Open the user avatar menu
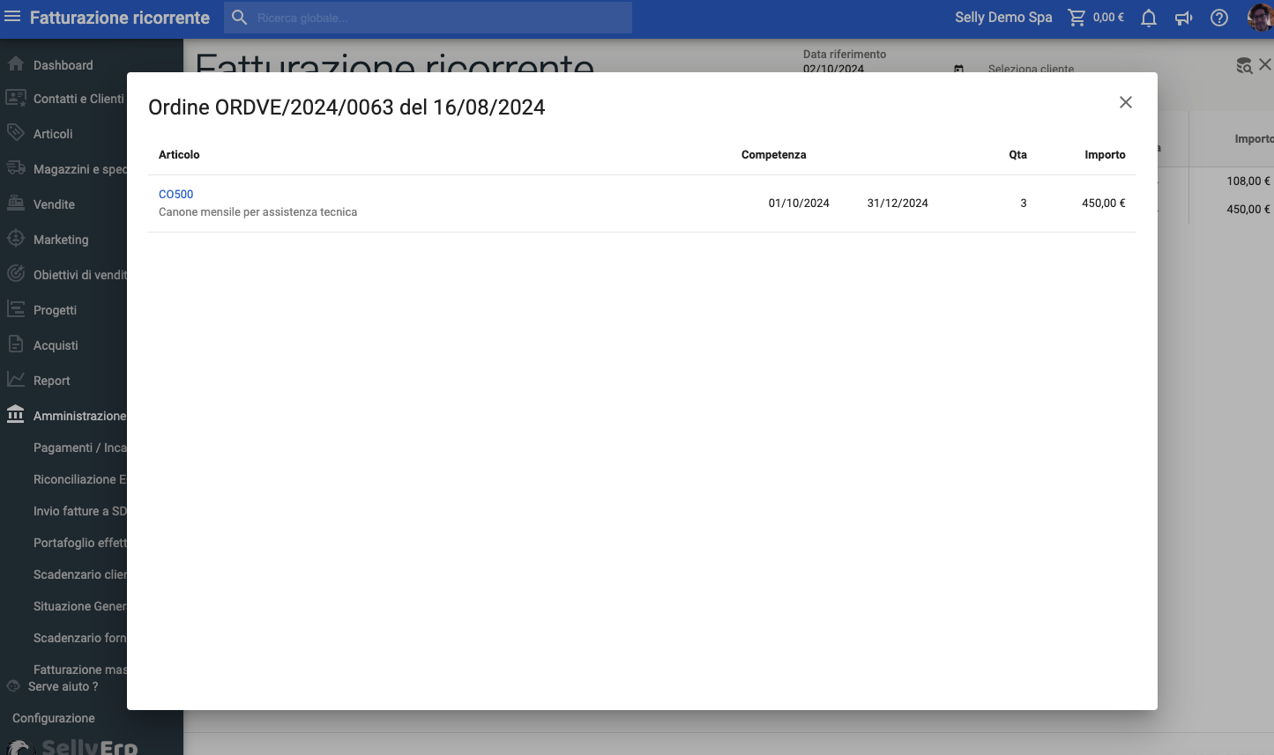The width and height of the screenshot is (1274, 755). [x=1261, y=18]
